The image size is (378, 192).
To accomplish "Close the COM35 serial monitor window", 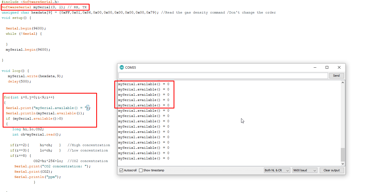I will click(x=339, y=67).
